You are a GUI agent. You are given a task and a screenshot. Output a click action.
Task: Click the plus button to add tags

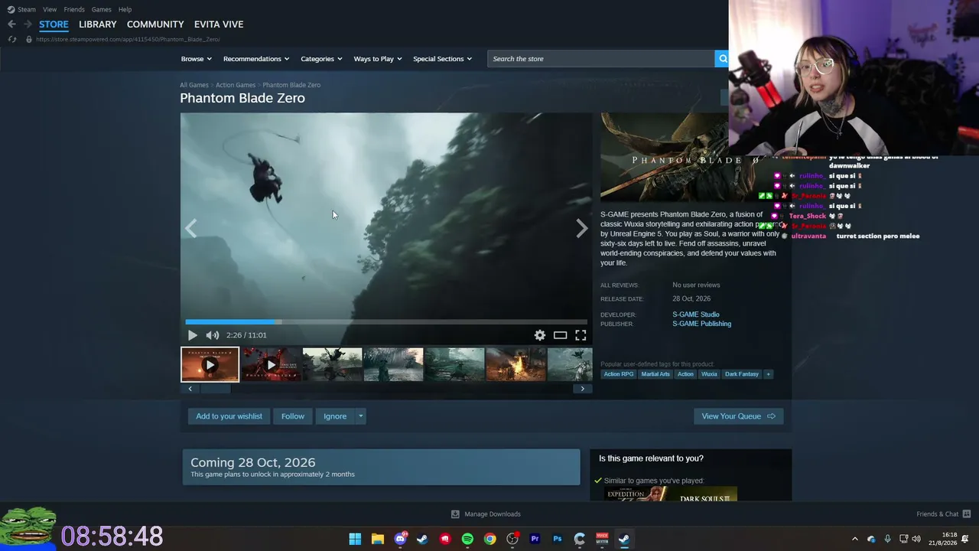coord(769,374)
